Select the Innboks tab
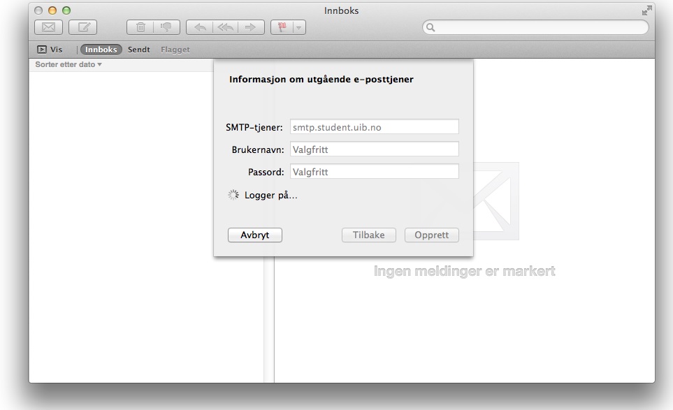The image size is (673, 410). [101, 50]
